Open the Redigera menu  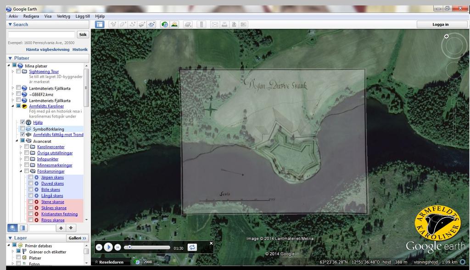[x=31, y=16]
